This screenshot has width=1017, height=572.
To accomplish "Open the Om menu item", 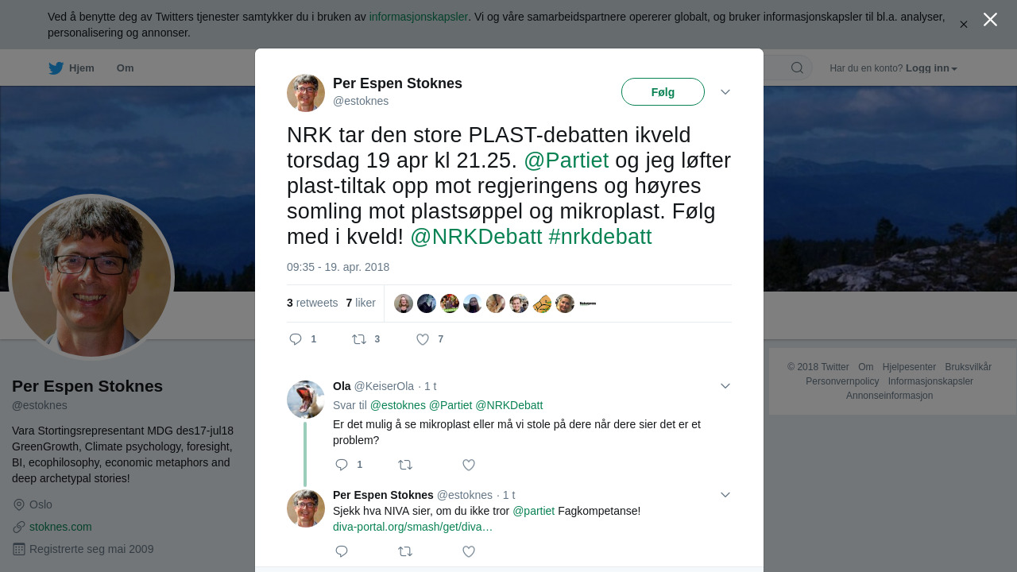I will coord(125,68).
